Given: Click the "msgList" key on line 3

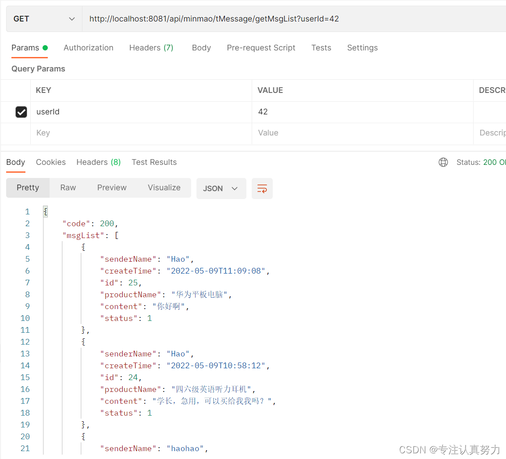Looking at the screenshot, I should point(83,235).
